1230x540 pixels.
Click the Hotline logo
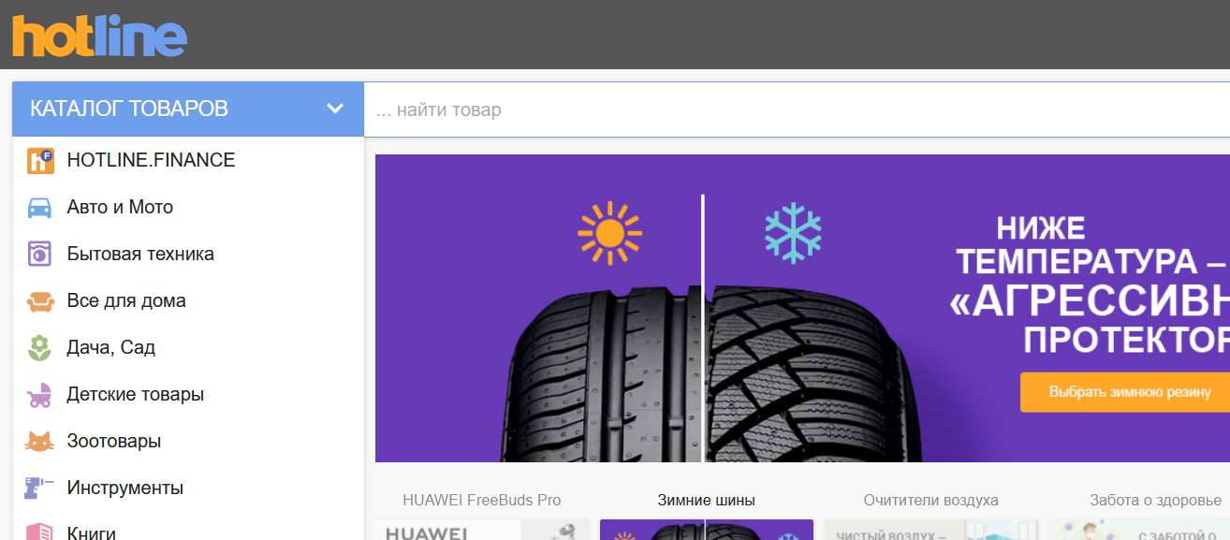tap(99, 36)
